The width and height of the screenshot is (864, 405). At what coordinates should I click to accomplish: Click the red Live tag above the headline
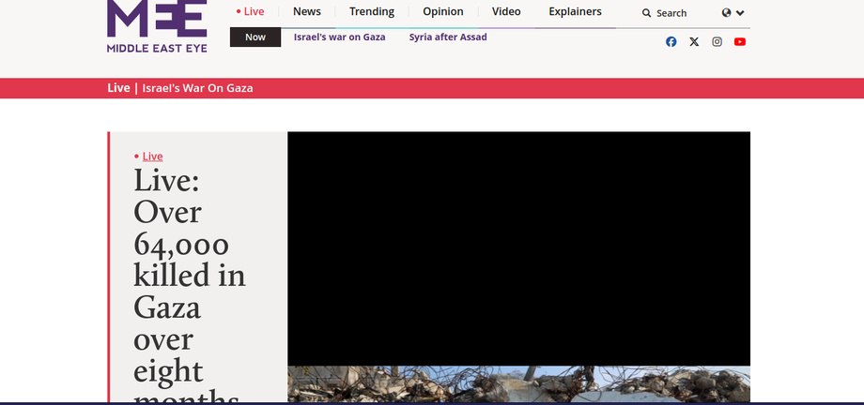coord(152,157)
